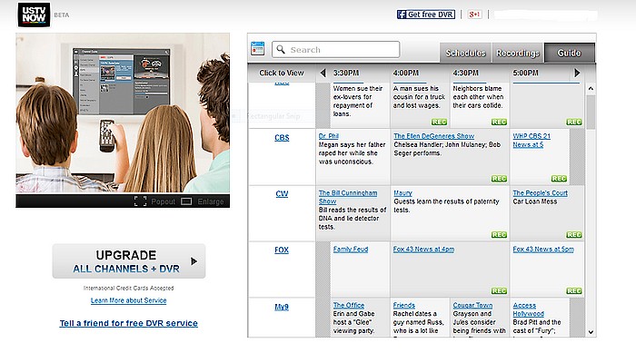Screen dimensions: 636x353
Task: Open the Family Feud link
Action: pos(351,250)
